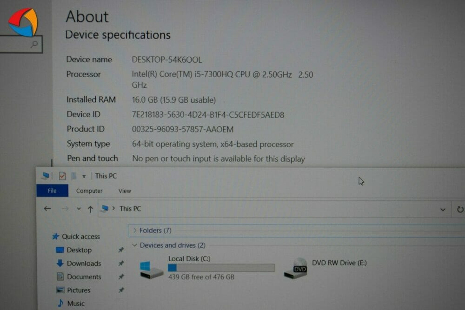Click the pin icon next to Pictures
The height and width of the screenshot is (310, 465).
pos(121,290)
